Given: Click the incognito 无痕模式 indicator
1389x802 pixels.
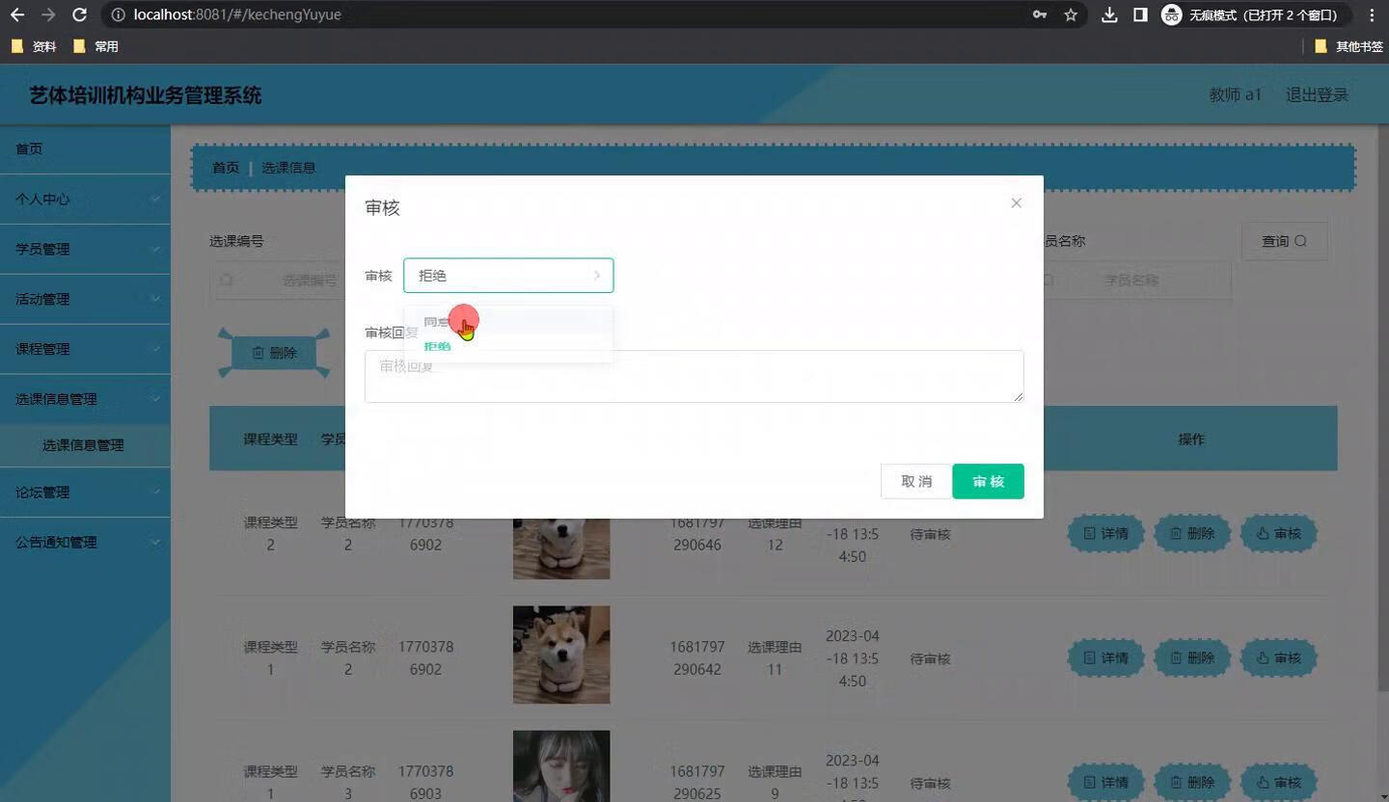Looking at the screenshot, I should (x=1253, y=14).
